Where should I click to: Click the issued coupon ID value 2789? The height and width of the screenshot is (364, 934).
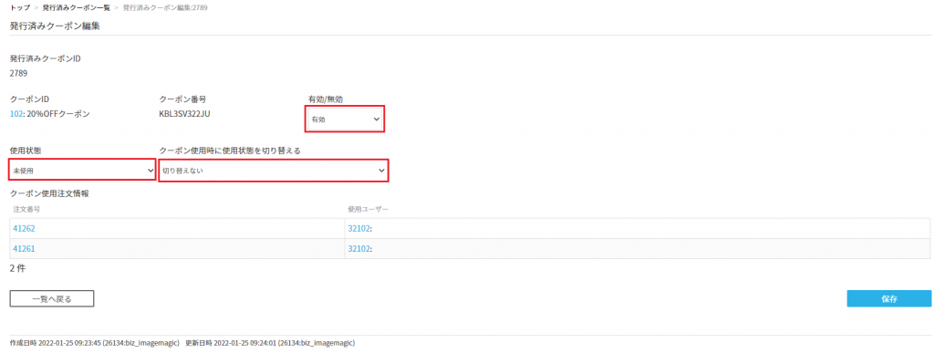(x=18, y=74)
